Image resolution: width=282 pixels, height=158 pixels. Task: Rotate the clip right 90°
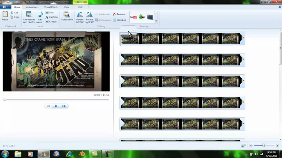(89, 18)
